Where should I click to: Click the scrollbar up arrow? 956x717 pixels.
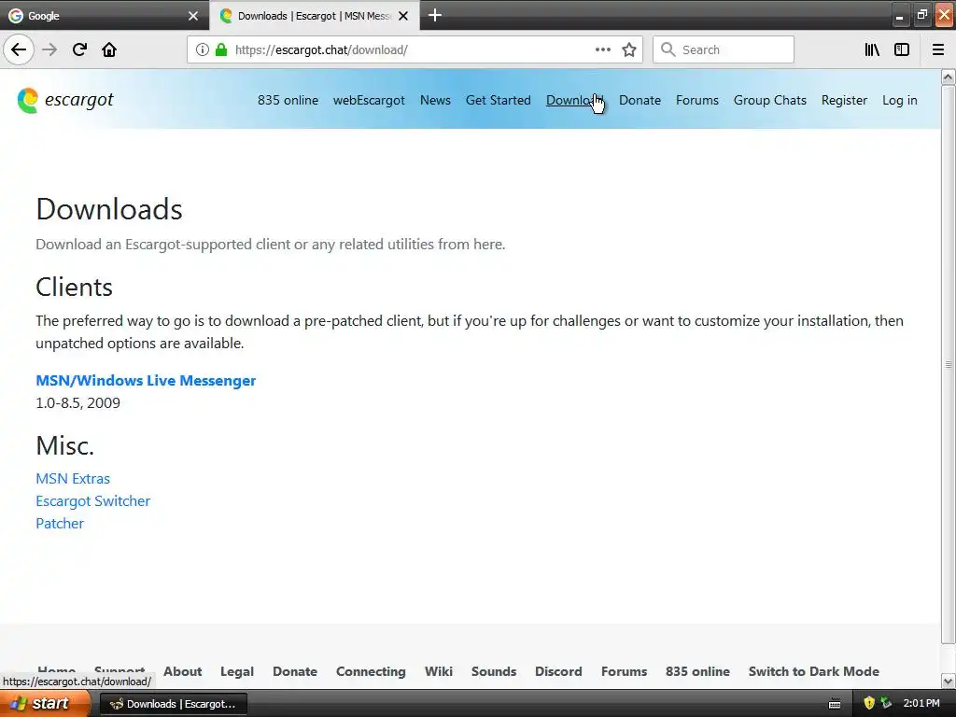pyautogui.click(x=949, y=77)
